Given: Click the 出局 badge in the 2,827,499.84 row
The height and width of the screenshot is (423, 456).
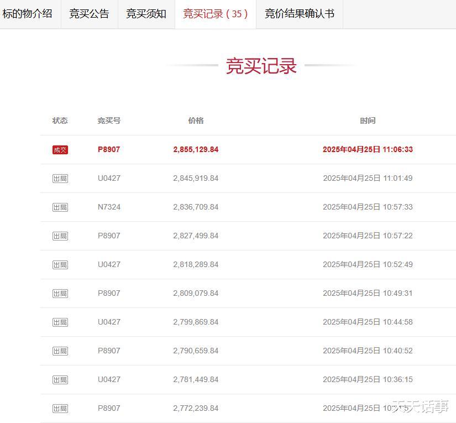Looking at the screenshot, I should tap(60, 236).
